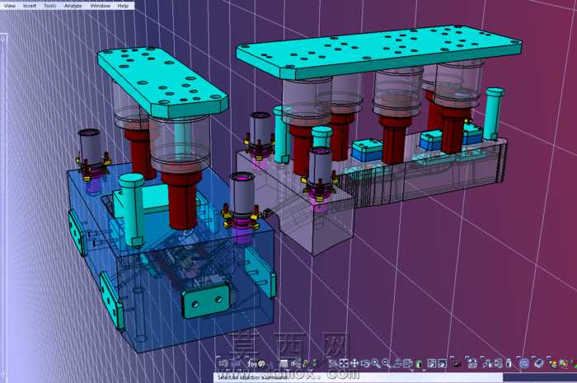The height and width of the screenshot is (383, 577).
Task: Click the status bar 'Select an object or a command' text
Action: click(252, 377)
